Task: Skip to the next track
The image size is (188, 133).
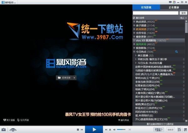Action: 106,130
